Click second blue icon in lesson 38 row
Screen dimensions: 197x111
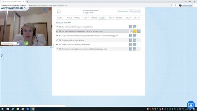coord(135,49)
